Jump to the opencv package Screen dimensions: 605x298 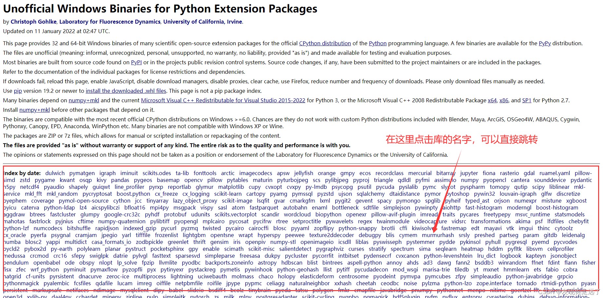pos(193,180)
